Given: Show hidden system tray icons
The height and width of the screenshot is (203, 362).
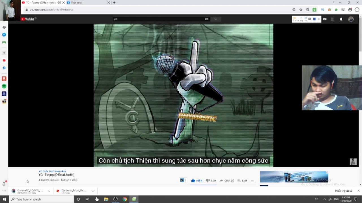Looking at the screenshot, I should click(325, 199).
